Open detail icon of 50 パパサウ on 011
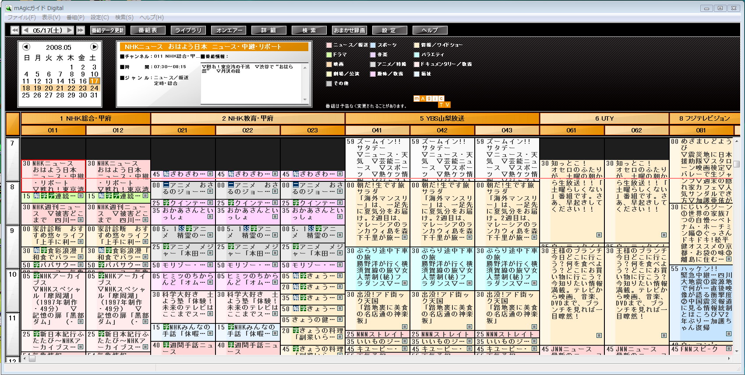 pyautogui.click(x=80, y=265)
